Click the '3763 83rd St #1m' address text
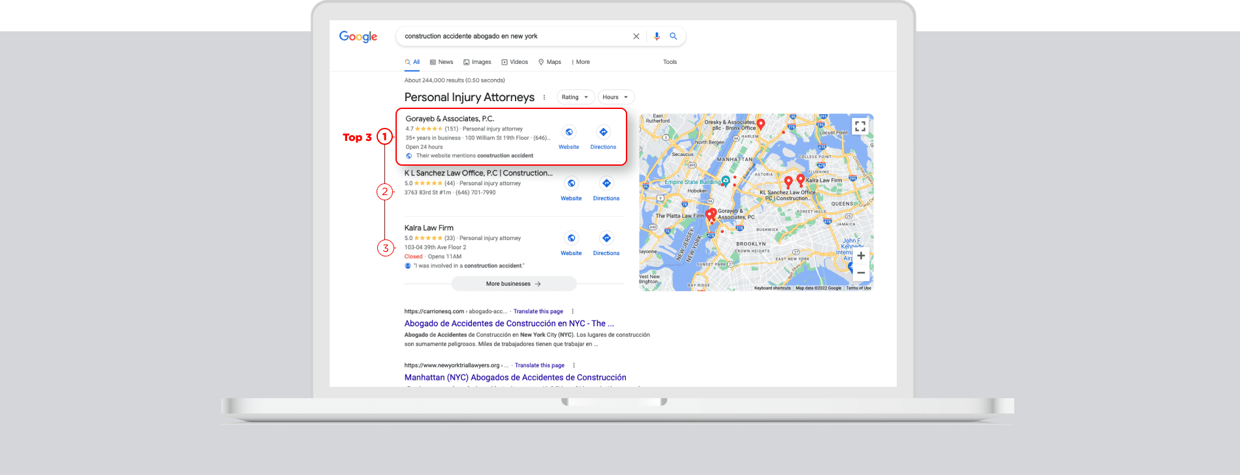Screen dimensions: 1240x475 pyautogui.click(x=427, y=192)
